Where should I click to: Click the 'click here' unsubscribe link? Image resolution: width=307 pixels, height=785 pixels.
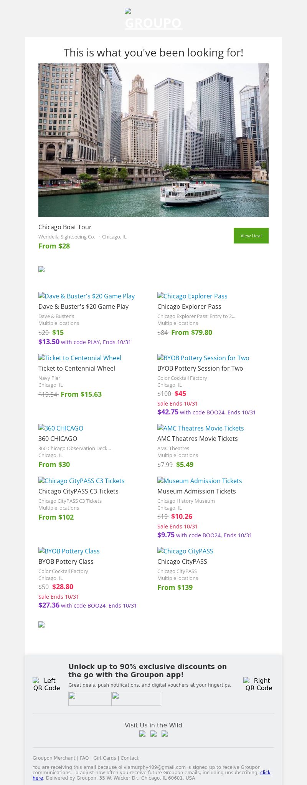tap(265, 773)
